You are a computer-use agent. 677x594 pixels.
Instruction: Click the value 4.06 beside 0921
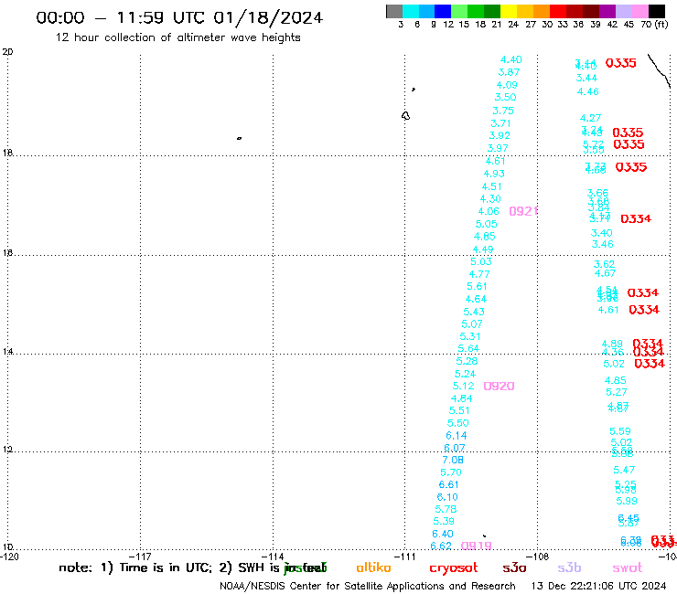click(489, 211)
